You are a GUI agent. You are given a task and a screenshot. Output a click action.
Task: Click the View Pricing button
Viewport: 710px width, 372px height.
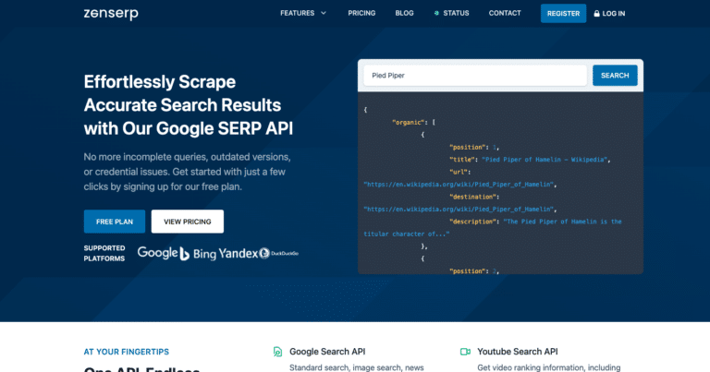click(187, 222)
